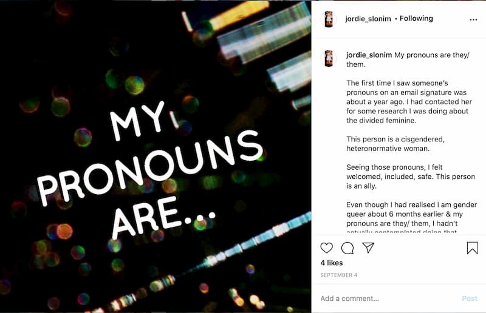486x313 pixels.
Task: Save post with bookmark icon
Action: (x=472, y=247)
